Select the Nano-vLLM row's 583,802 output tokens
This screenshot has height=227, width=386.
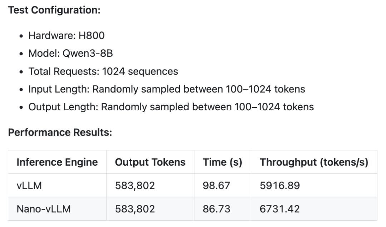135,209
